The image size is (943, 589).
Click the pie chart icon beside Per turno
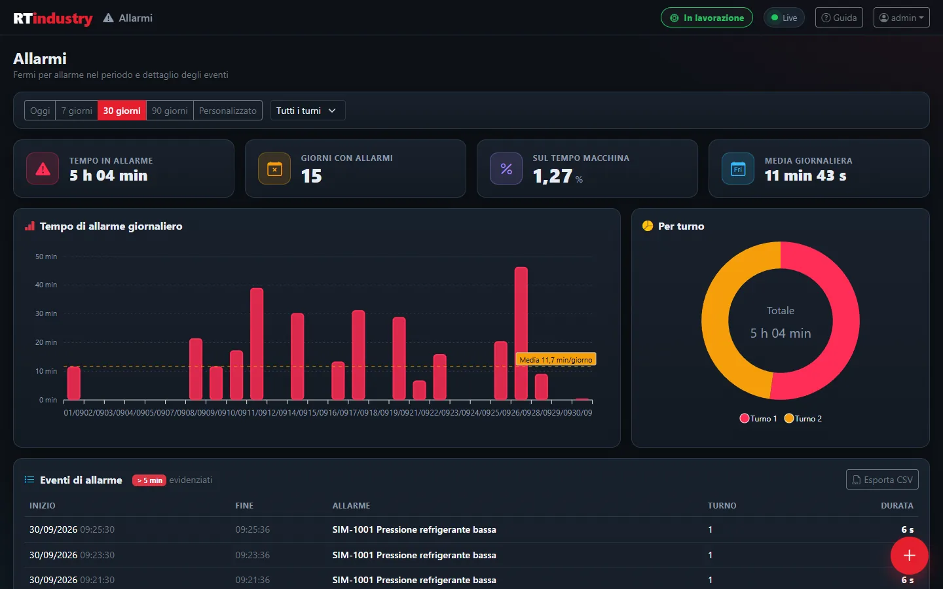(648, 226)
